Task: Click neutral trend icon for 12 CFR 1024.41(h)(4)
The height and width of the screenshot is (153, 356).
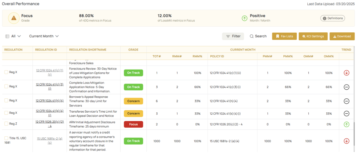Action: 346,101
